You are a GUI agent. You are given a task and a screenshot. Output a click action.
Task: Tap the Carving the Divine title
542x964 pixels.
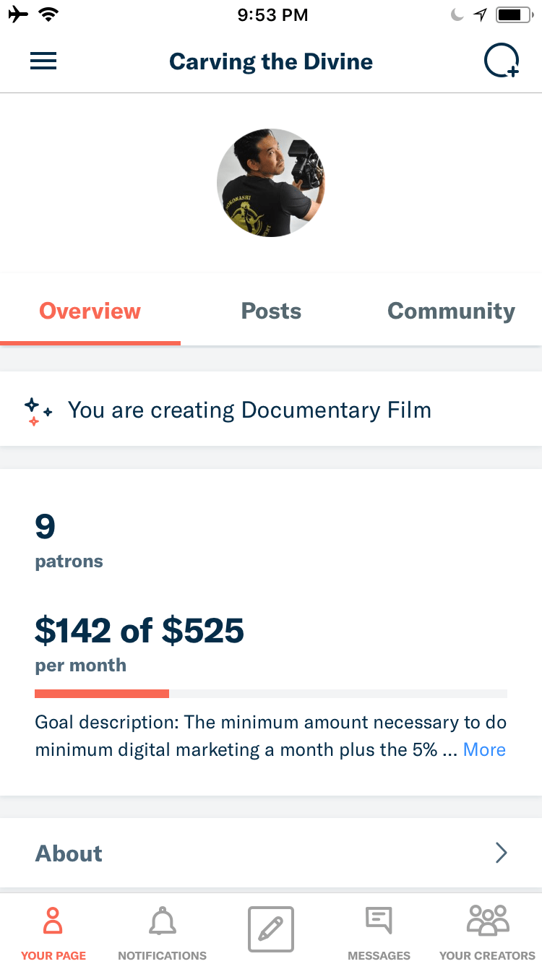(271, 61)
